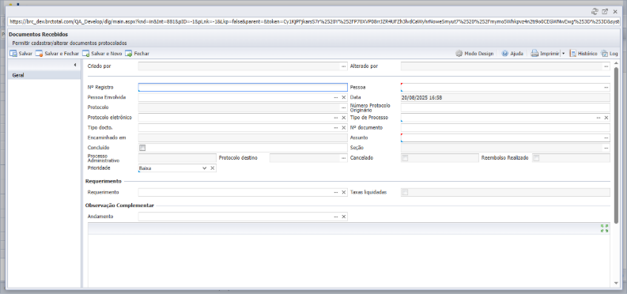
Task: Select the Geral tab
Action: [x=44, y=75]
